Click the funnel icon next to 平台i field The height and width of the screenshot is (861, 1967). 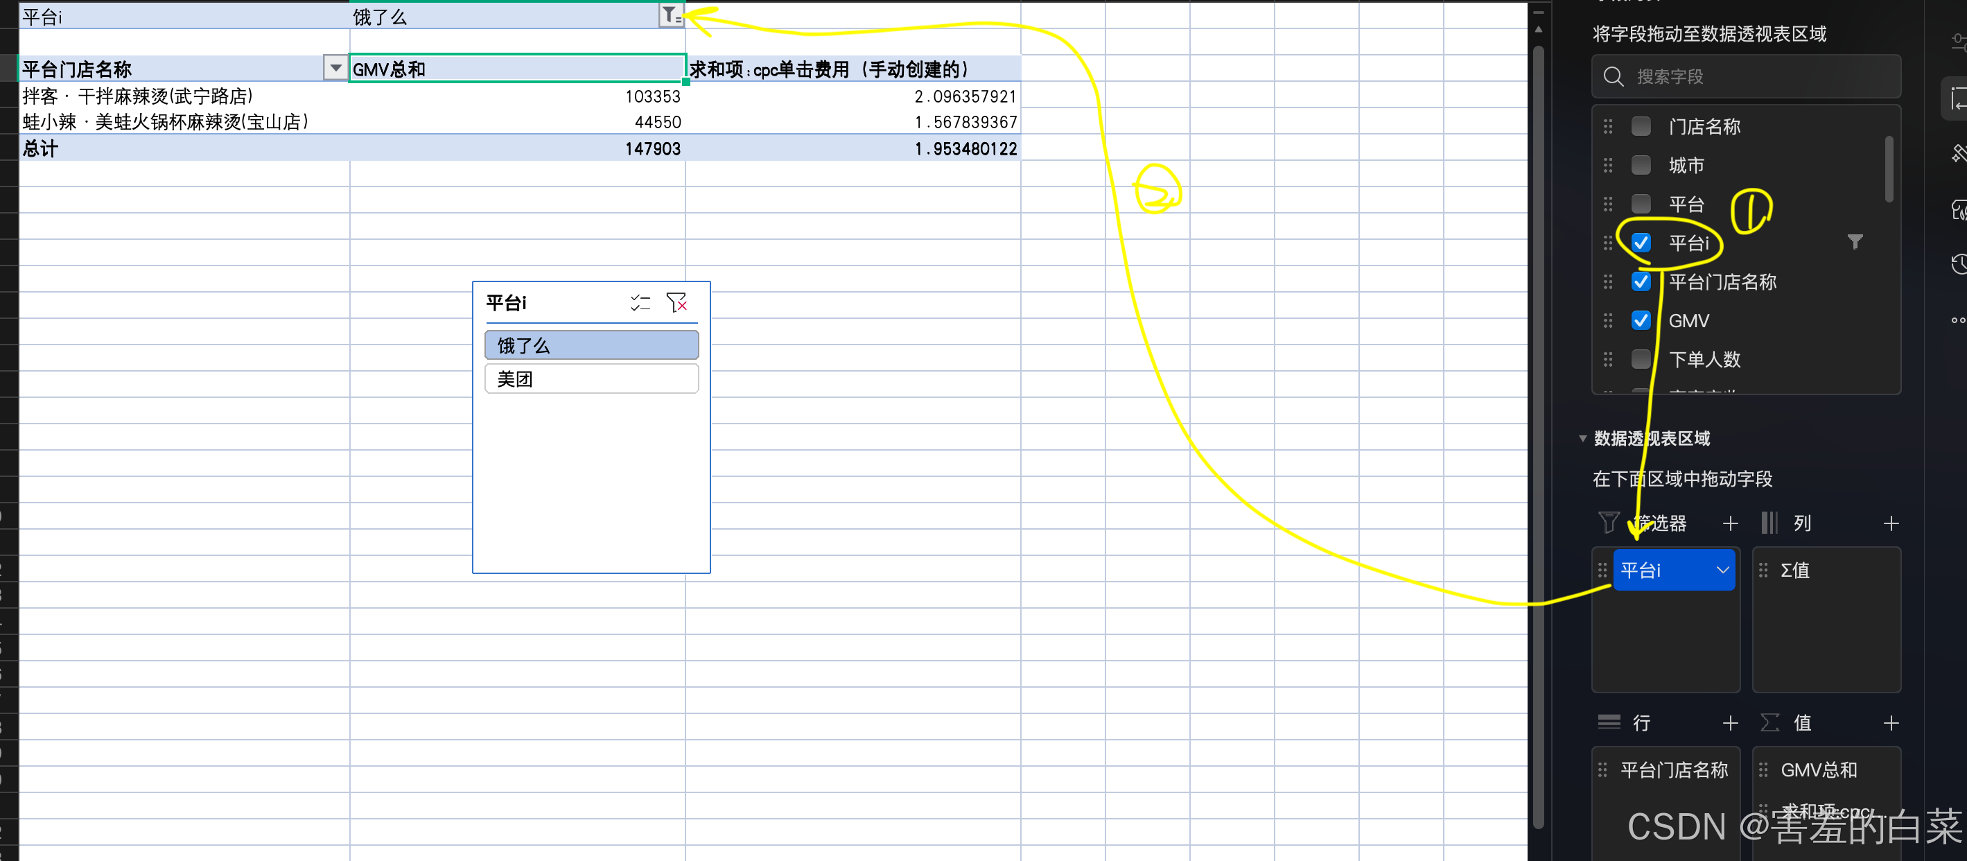tap(1855, 243)
